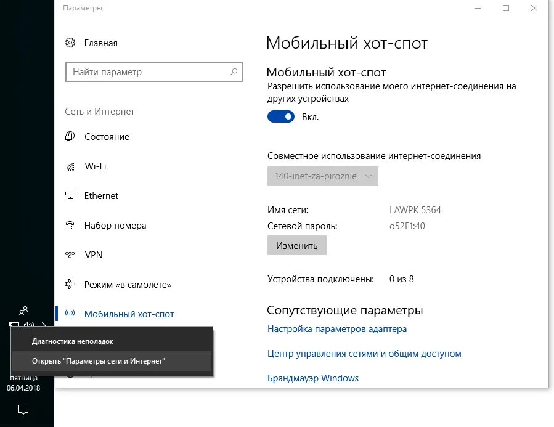
Task: Select the Ethernet monitor icon
Action: coord(70,195)
